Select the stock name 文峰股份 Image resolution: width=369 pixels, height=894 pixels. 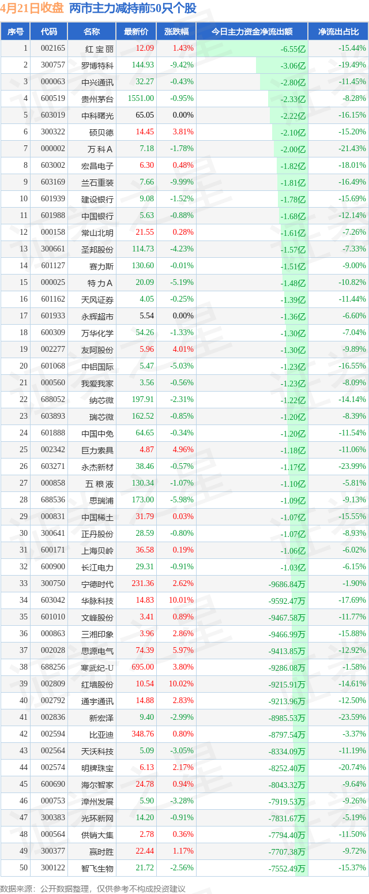(97, 617)
